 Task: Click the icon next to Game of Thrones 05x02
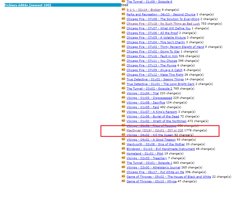(x=123, y=176)
